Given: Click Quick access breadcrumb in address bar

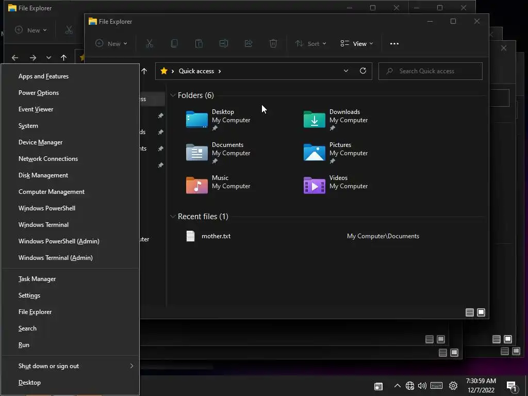Looking at the screenshot, I should click(196, 71).
